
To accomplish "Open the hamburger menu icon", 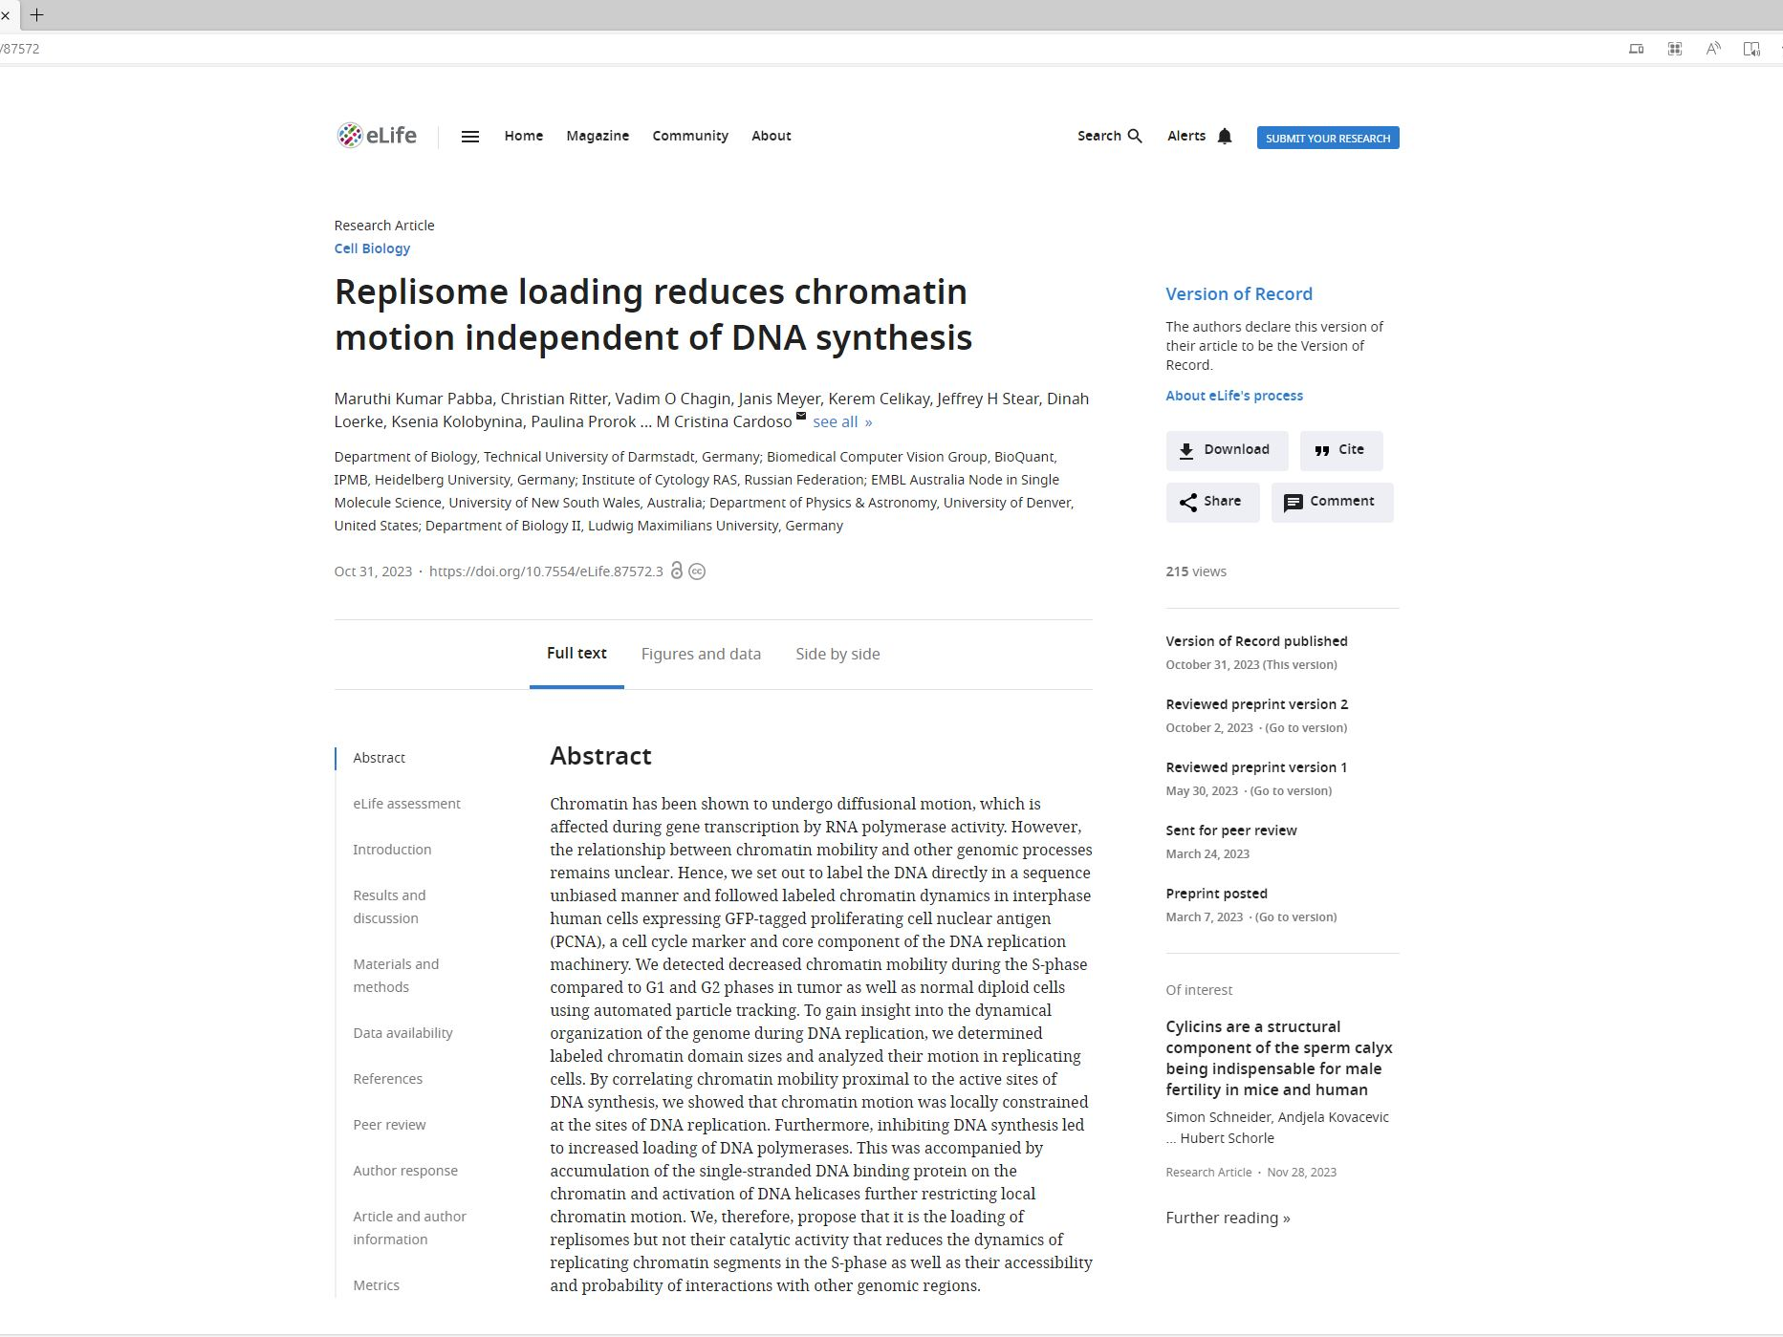I will [x=469, y=137].
